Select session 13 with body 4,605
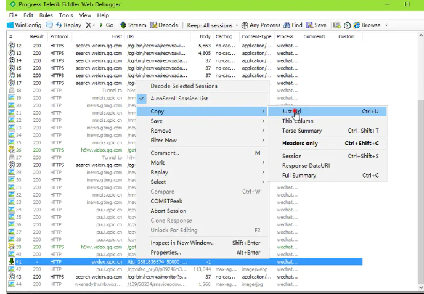The height and width of the screenshot is (294, 424). 185,53
